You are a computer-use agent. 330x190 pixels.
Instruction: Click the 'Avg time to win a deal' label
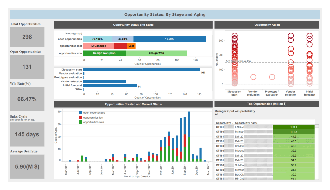pyautogui.click(x=238, y=61)
